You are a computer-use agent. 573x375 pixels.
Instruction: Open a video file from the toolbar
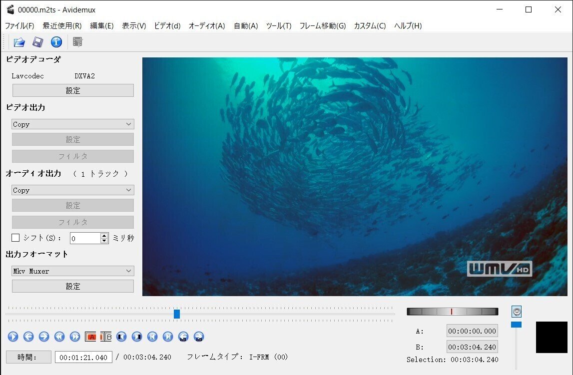pos(19,42)
